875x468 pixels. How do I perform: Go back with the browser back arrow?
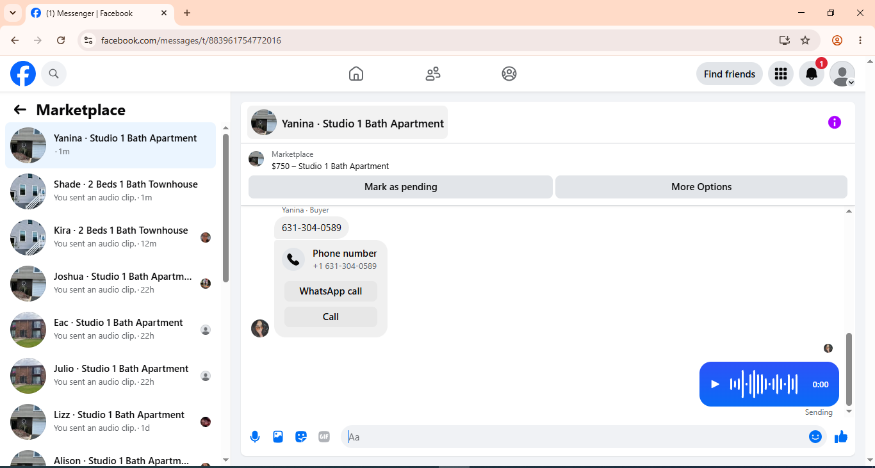[x=15, y=40]
